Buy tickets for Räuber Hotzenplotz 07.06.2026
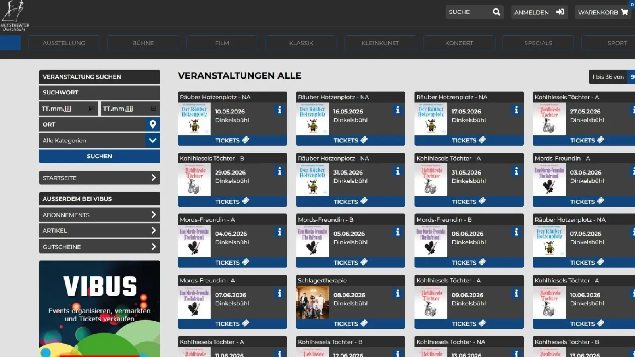635x357 pixels. click(x=584, y=263)
